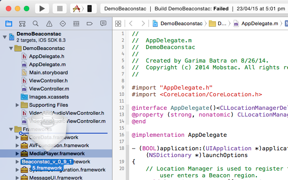Show the Project navigator folder icon
This screenshot has width=288, height=180.
pos(9,23)
